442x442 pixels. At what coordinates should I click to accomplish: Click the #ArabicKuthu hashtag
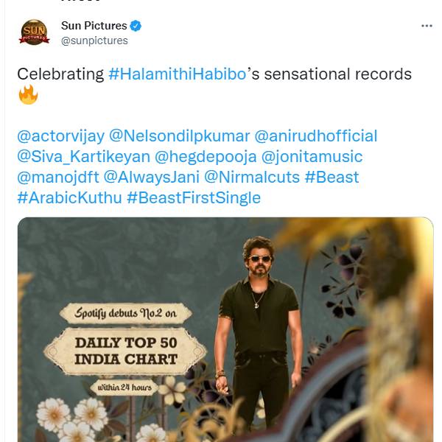point(68,198)
